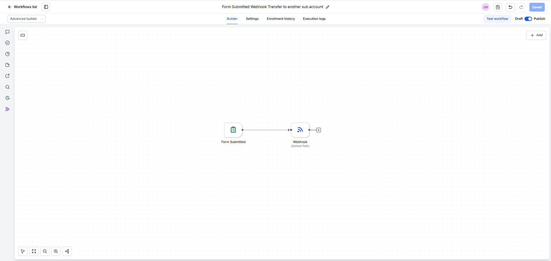Click the Draft label
This screenshot has height=261, width=551.
(x=519, y=19)
